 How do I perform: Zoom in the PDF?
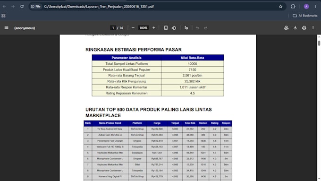click(x=154, y=28)
